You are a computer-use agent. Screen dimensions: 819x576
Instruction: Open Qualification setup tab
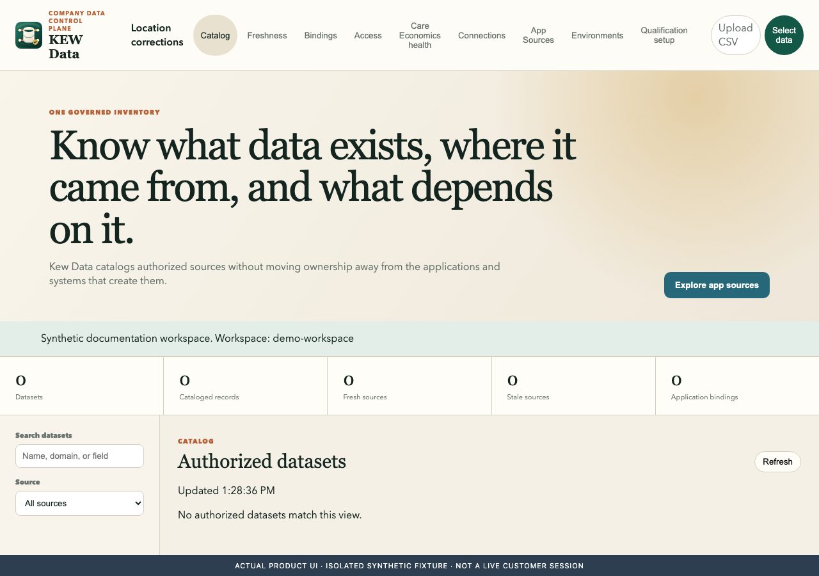tap(664, 35)
